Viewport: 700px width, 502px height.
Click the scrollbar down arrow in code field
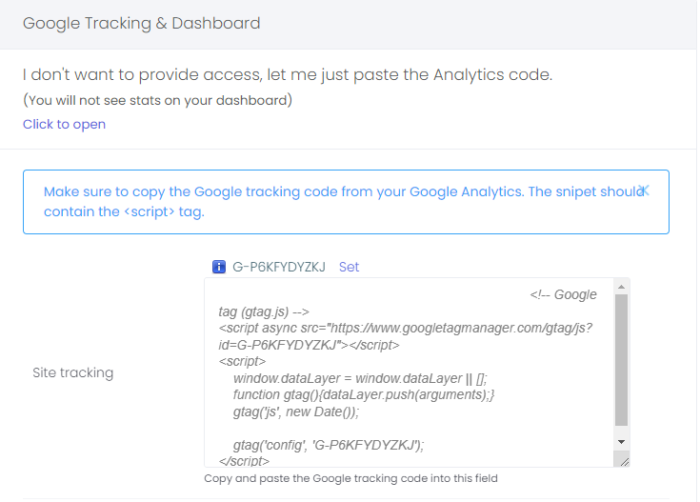point(621,442)
